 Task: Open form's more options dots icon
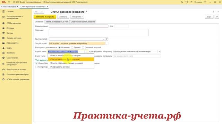(x=214, y=12)
